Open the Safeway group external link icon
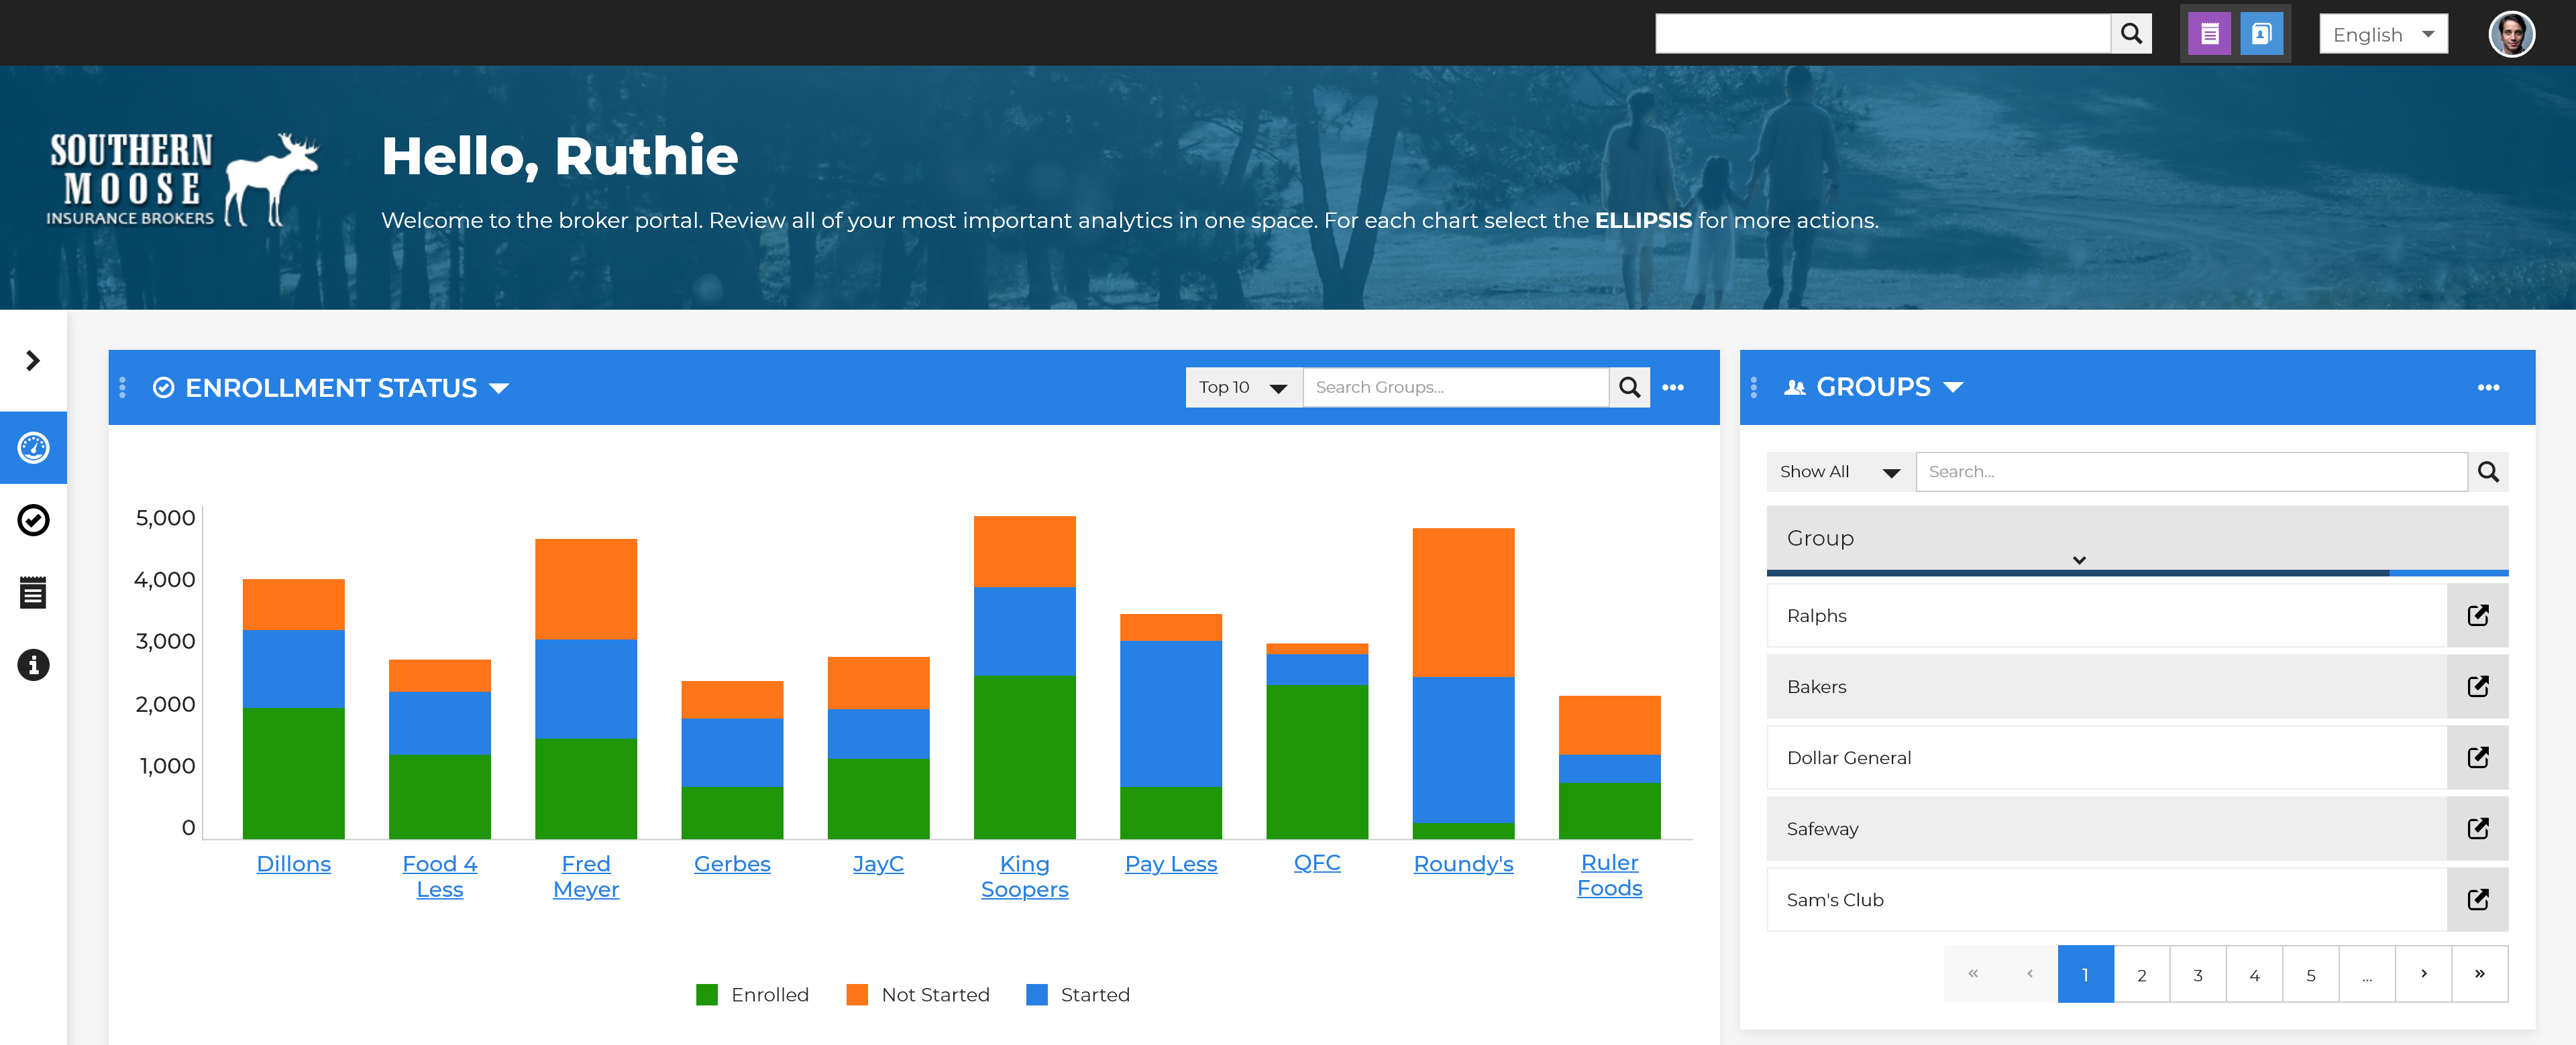Screen dimensions: 2576x1045 tap(2477, 828)
